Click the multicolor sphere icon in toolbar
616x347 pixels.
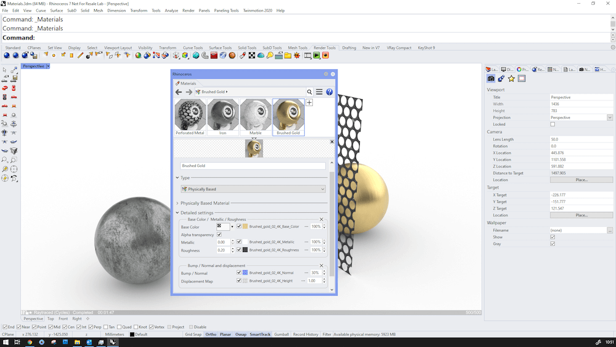[x=138, y=55]
